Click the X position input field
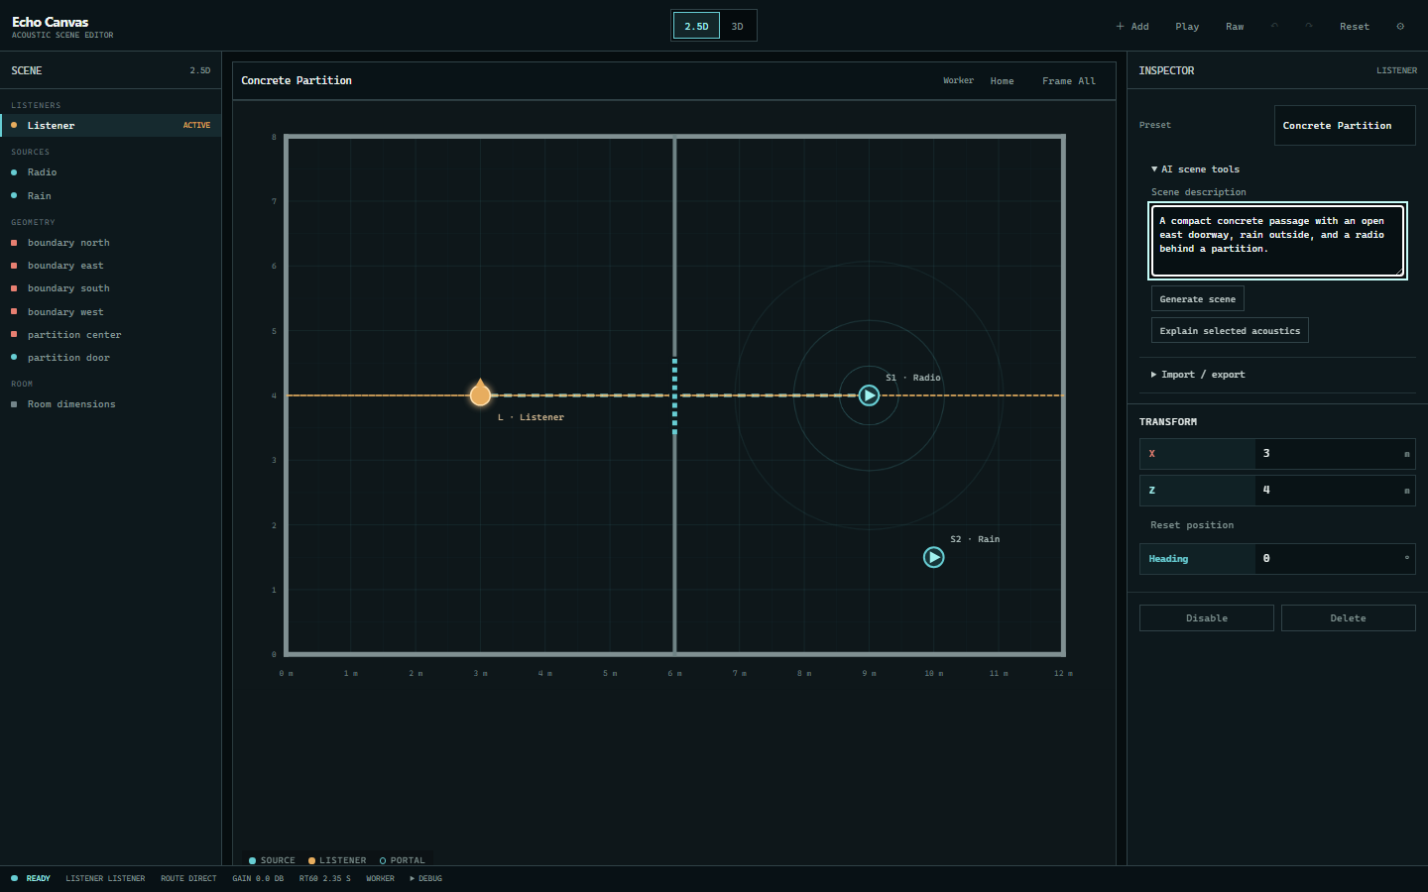 1335,453
